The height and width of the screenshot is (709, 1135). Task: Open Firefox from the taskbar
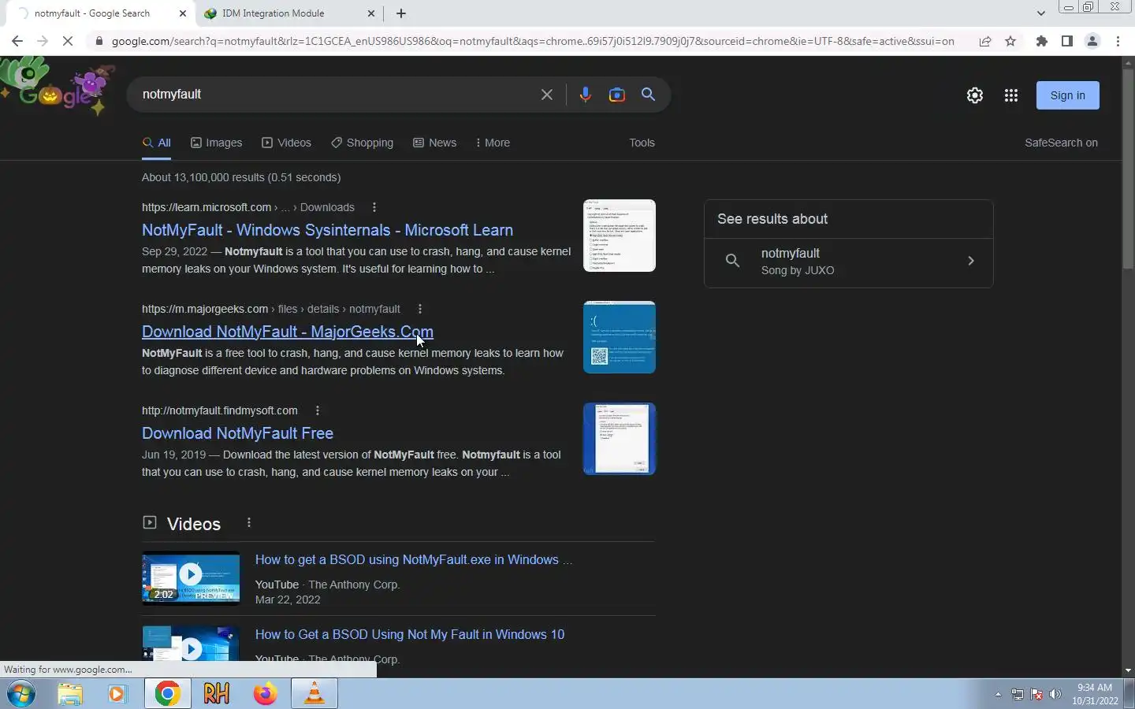(266, 694)
